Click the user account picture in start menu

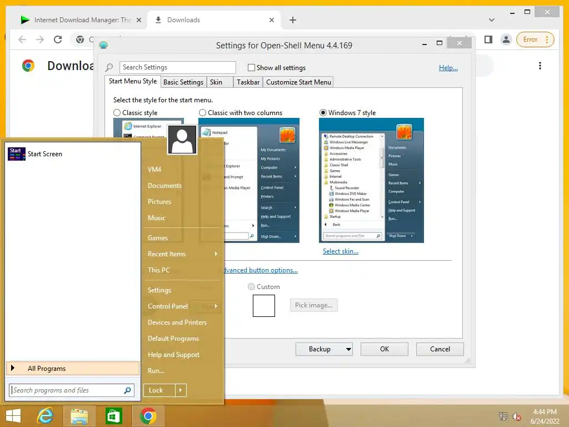pos(182,140)
